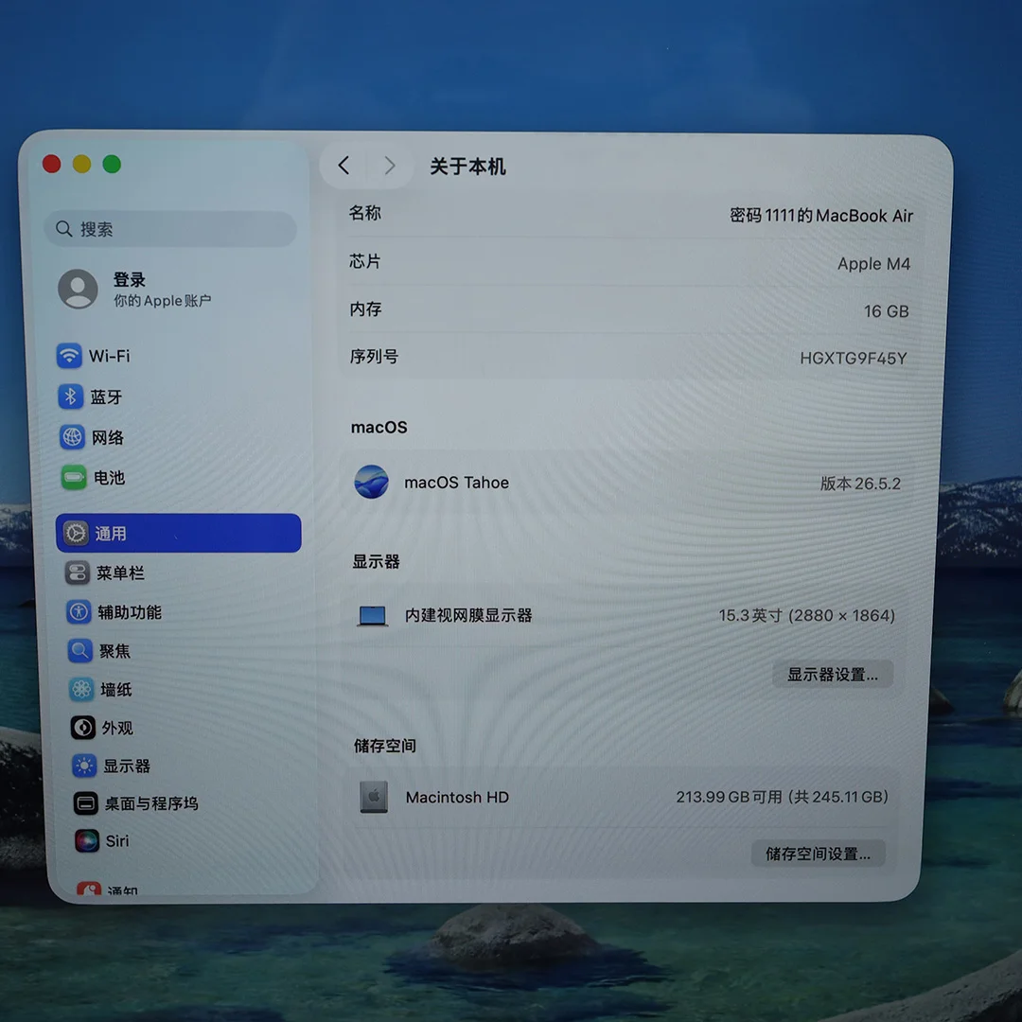Open 菜单栏 settings pane
1022x1022 pixels.
click(120, 573)
